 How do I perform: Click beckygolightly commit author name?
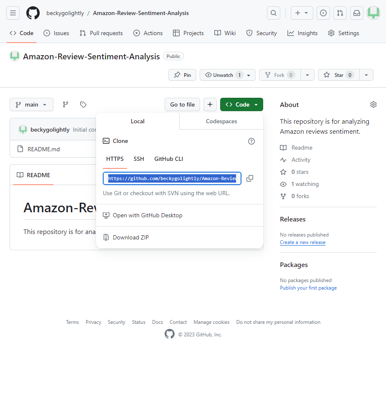click(x=50, y=130)
